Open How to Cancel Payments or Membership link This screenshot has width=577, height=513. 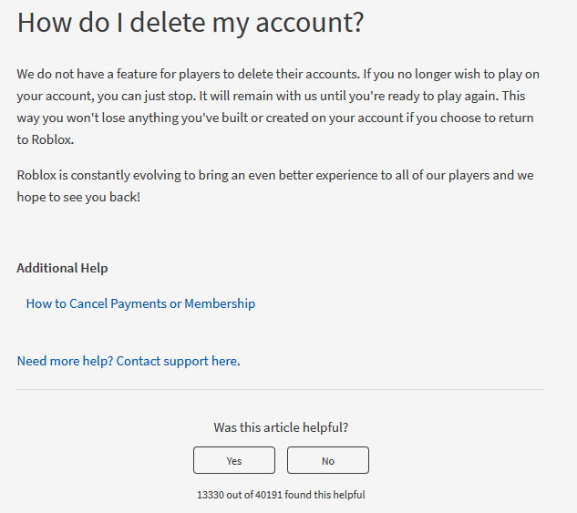point(140,303)
